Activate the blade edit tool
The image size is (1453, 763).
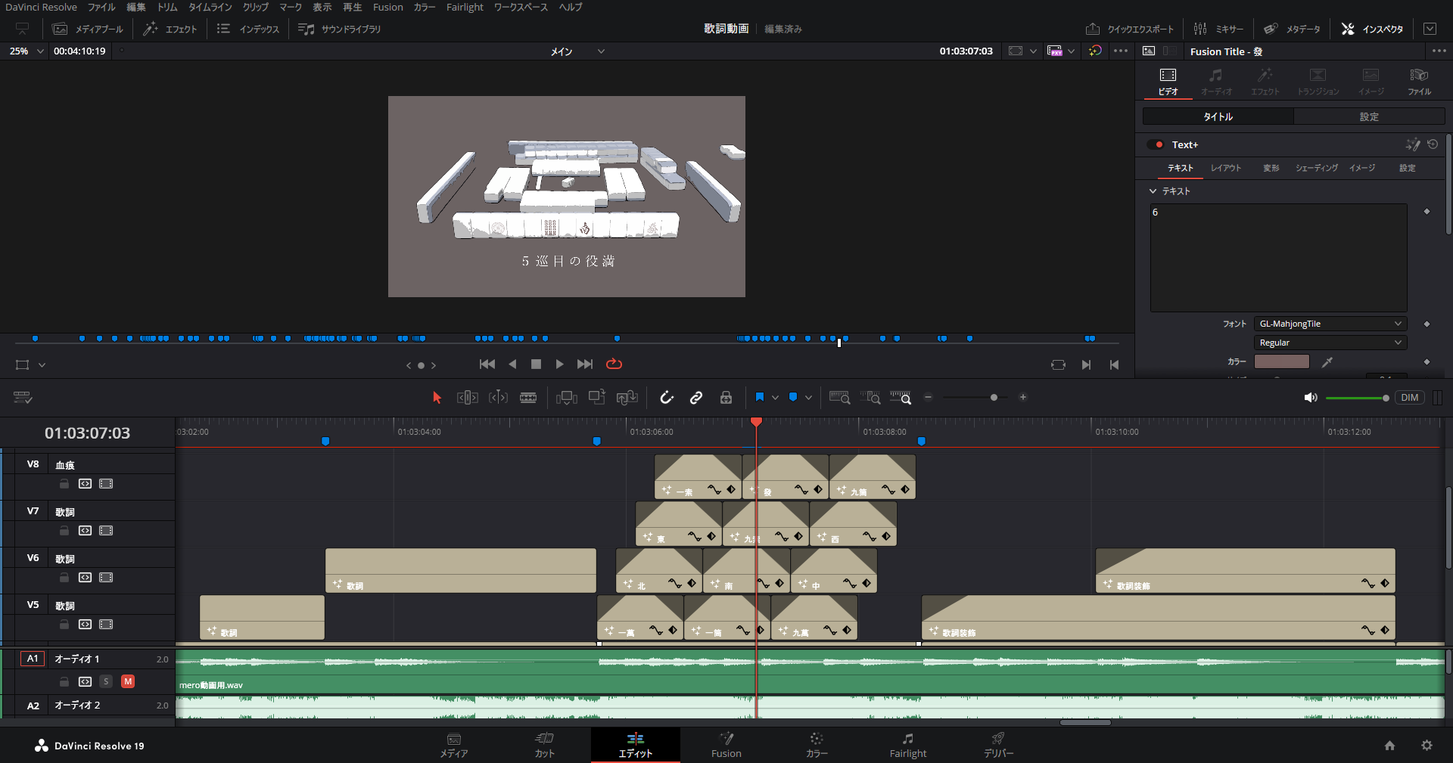528,398
